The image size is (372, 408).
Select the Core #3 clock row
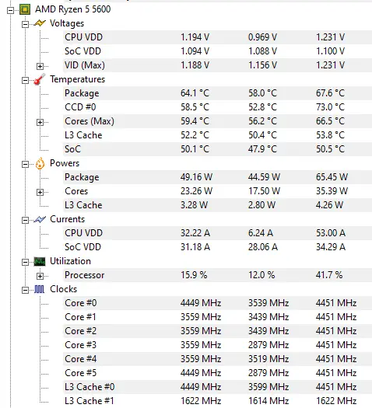218,345
